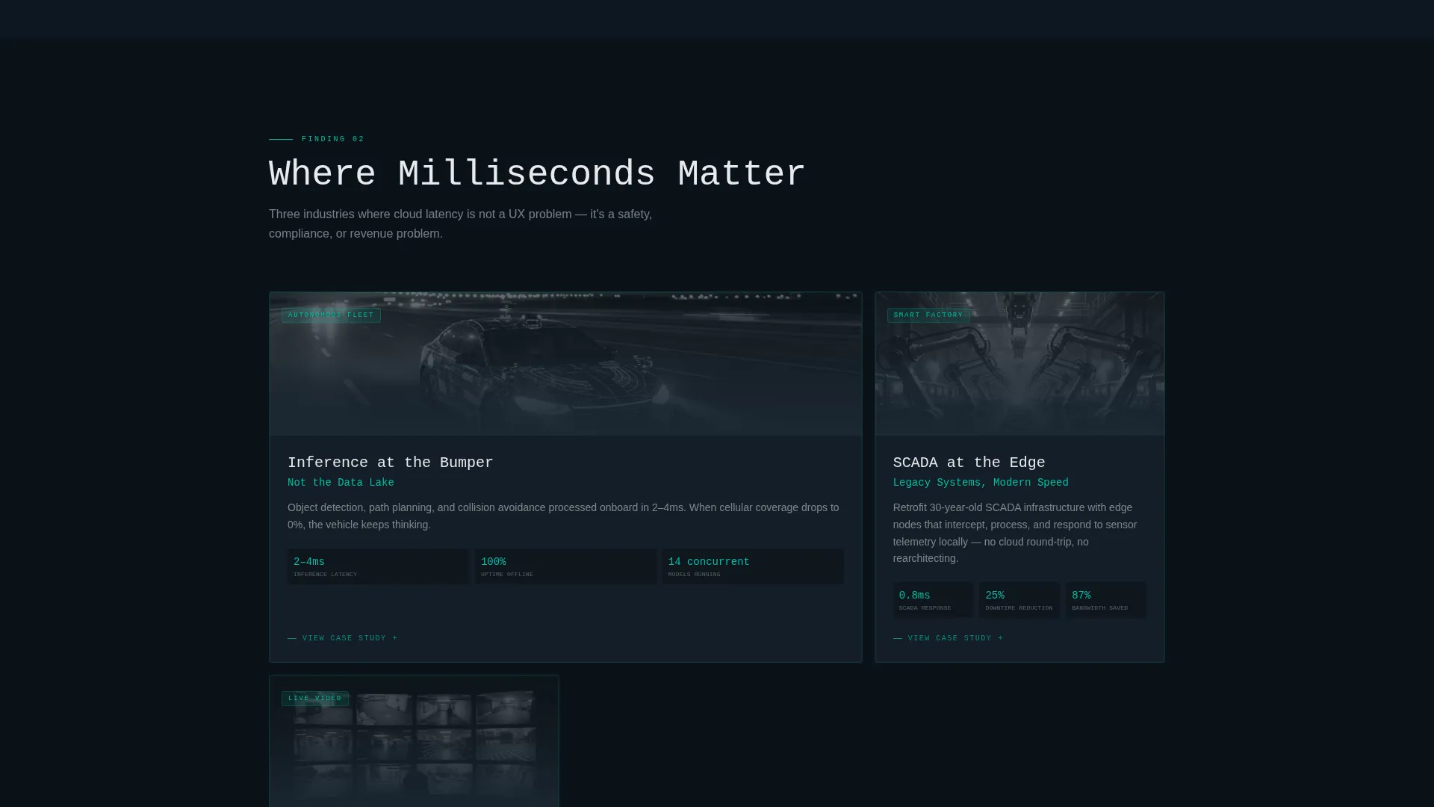Image resolution: width=1434 pixels, height=807 pixels.
Task: Click the '100%' uptime offline stat
Action: pos(565,566)
